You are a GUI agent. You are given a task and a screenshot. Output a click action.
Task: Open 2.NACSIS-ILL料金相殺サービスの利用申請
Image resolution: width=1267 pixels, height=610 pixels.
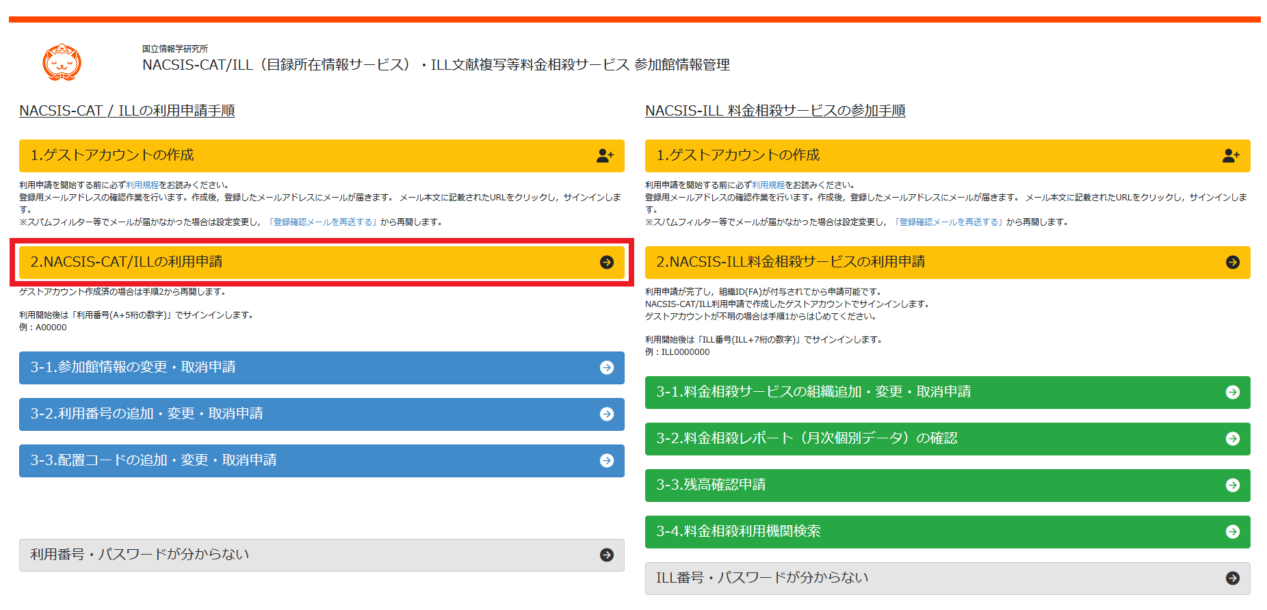(948, 263)
